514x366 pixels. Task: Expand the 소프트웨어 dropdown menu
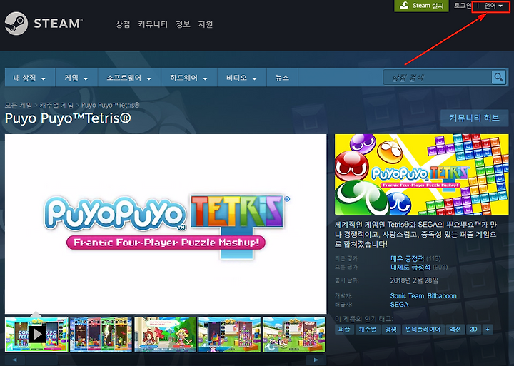[x=128, y=78]
